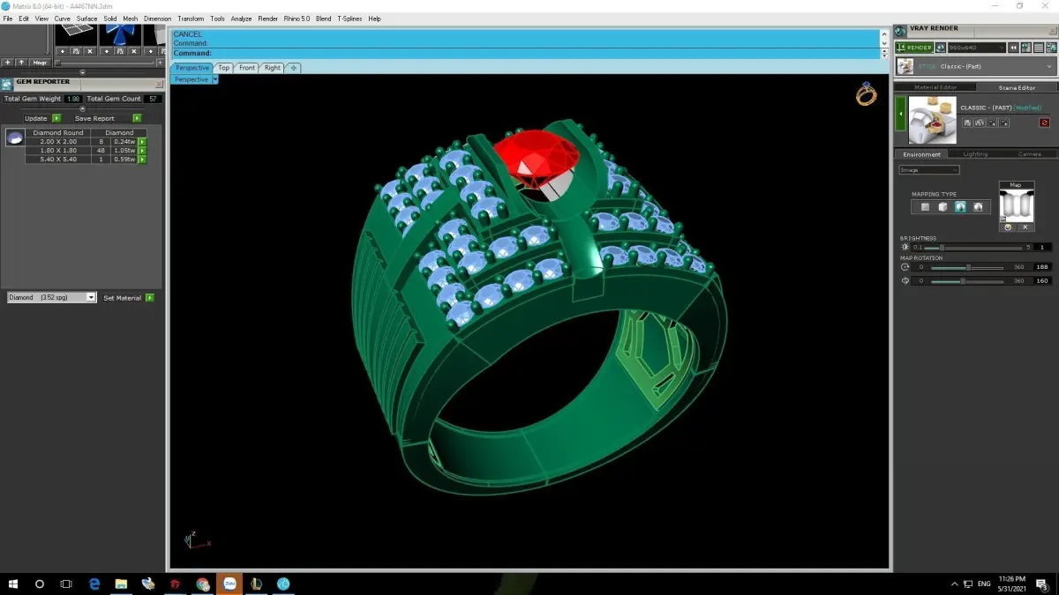Click the command input line
1059x595 pixels.
[x=525, y=53]
